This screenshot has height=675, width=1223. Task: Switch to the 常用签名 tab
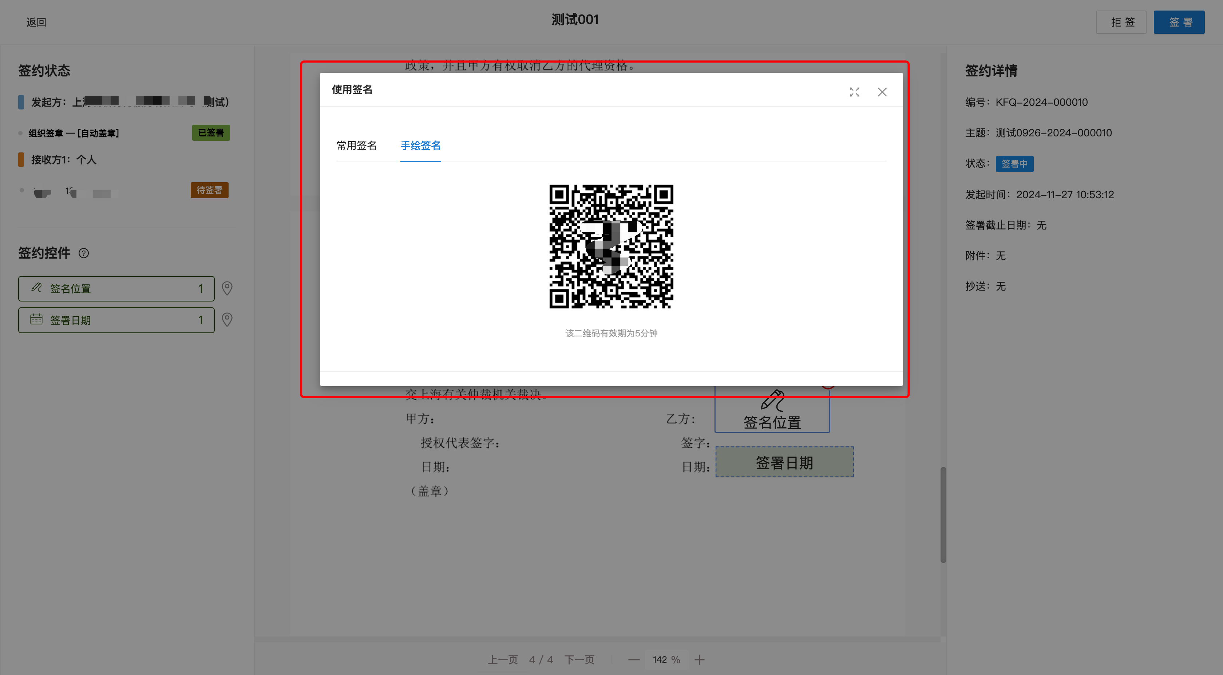click(357, 145)
